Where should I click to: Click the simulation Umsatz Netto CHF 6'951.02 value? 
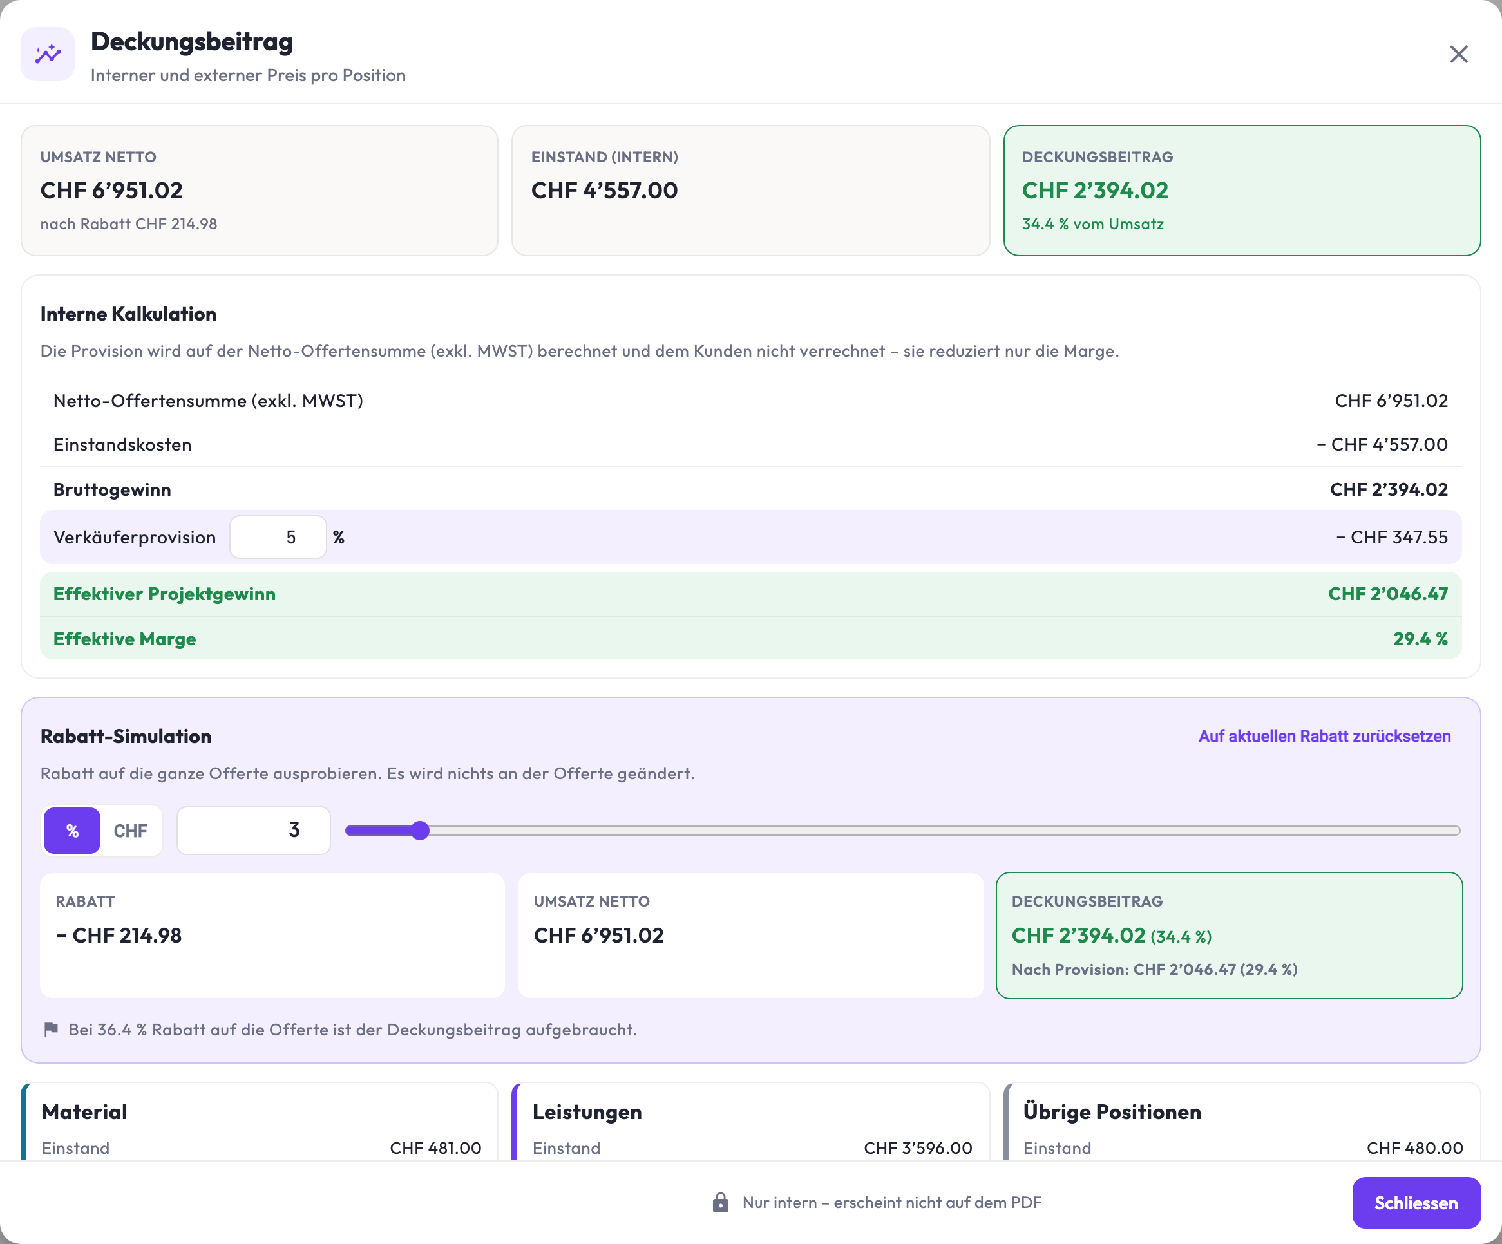click(x=598, y=935)
